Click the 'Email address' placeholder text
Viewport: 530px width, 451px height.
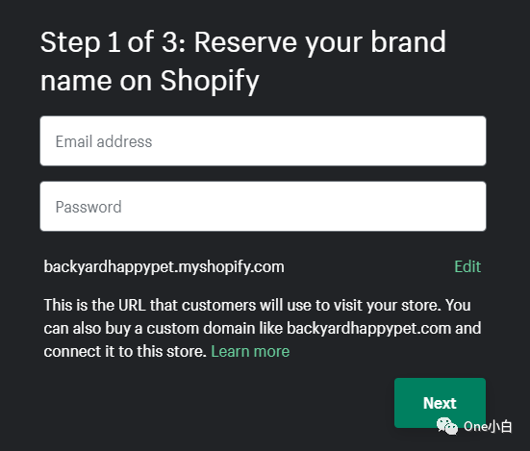tap(104, 141)
